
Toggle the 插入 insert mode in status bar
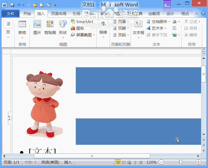coord(68,162)
